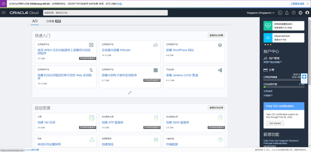Open the user profile avatar icon
311x152 pixels.
(x=307, y=13)
